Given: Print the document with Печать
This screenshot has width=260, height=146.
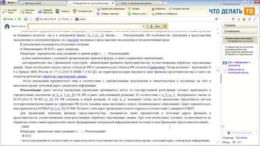Looking at the screenshot, I should click(64, 19).
